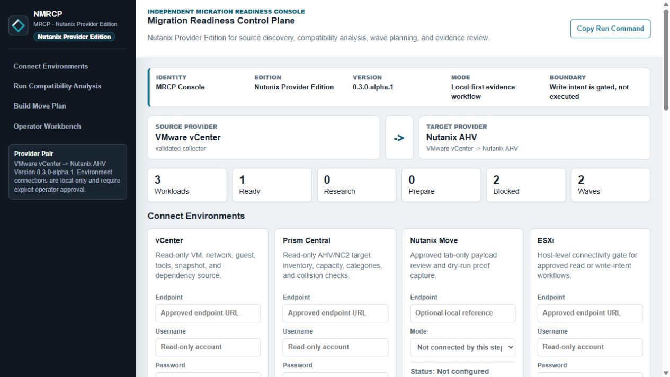Screen dimensions: 670x377
Task: Open the Operator Workbench section
Action: 47,127
